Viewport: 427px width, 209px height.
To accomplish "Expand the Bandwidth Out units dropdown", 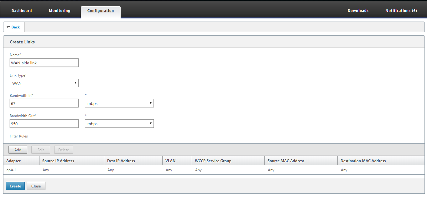I will (119, 124).
